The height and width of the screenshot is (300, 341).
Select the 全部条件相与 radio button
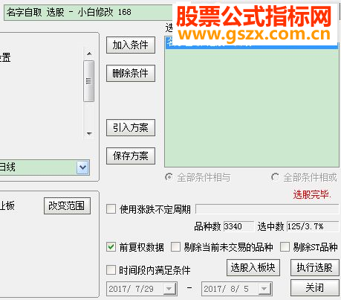coord(169,177)
